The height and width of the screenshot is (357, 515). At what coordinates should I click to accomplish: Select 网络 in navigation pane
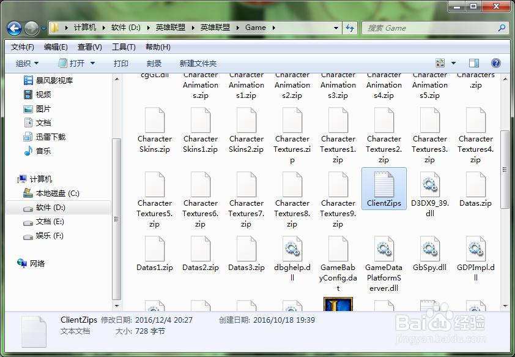click(31, 263)
